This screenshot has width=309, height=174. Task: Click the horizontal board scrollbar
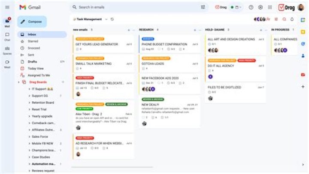112,167
